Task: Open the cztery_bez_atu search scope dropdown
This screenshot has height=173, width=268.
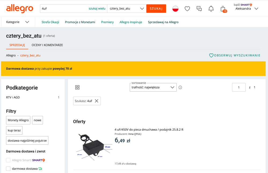Action: coord(127,9)
